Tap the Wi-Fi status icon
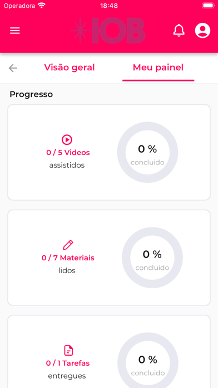The width and height of the screenshot is (218, 388). [x=42, y=6]
